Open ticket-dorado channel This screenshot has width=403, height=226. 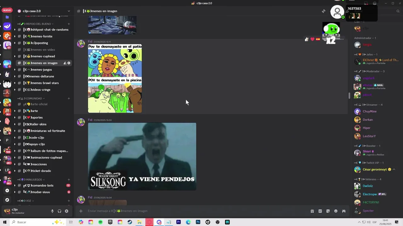pos(44,171)
